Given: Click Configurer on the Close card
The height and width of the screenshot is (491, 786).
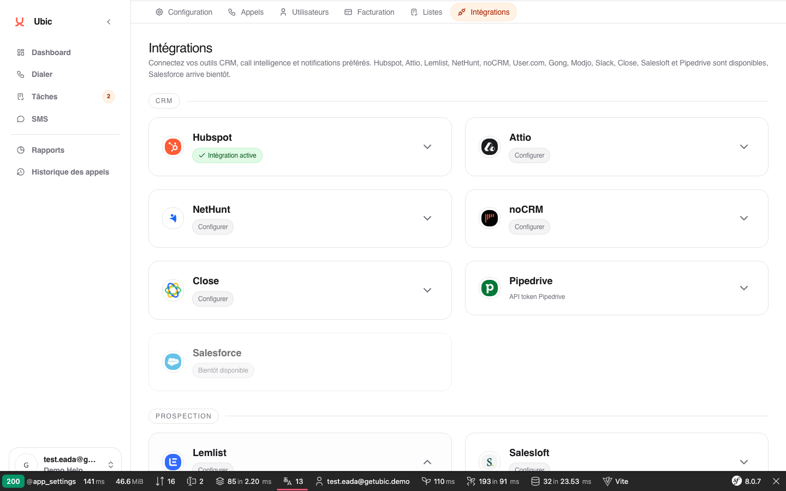Looking at the screenshot, I should [213, 299].
